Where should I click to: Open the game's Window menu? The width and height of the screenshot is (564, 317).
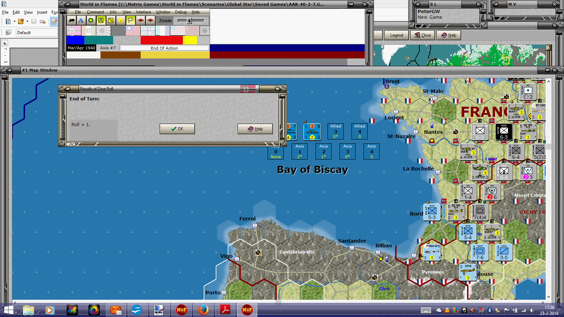point(163,12)
